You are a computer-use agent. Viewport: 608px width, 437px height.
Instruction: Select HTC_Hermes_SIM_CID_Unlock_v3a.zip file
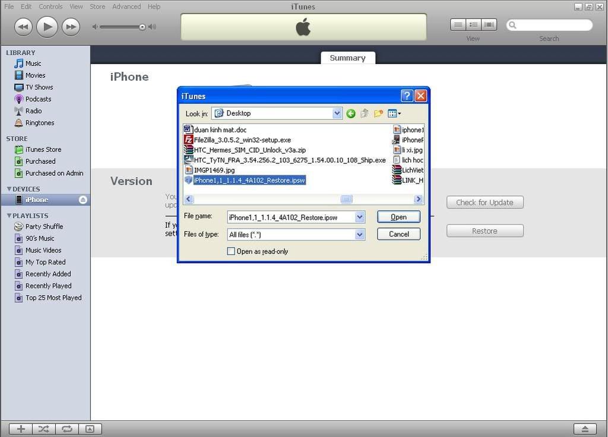(x=245, y=150)
